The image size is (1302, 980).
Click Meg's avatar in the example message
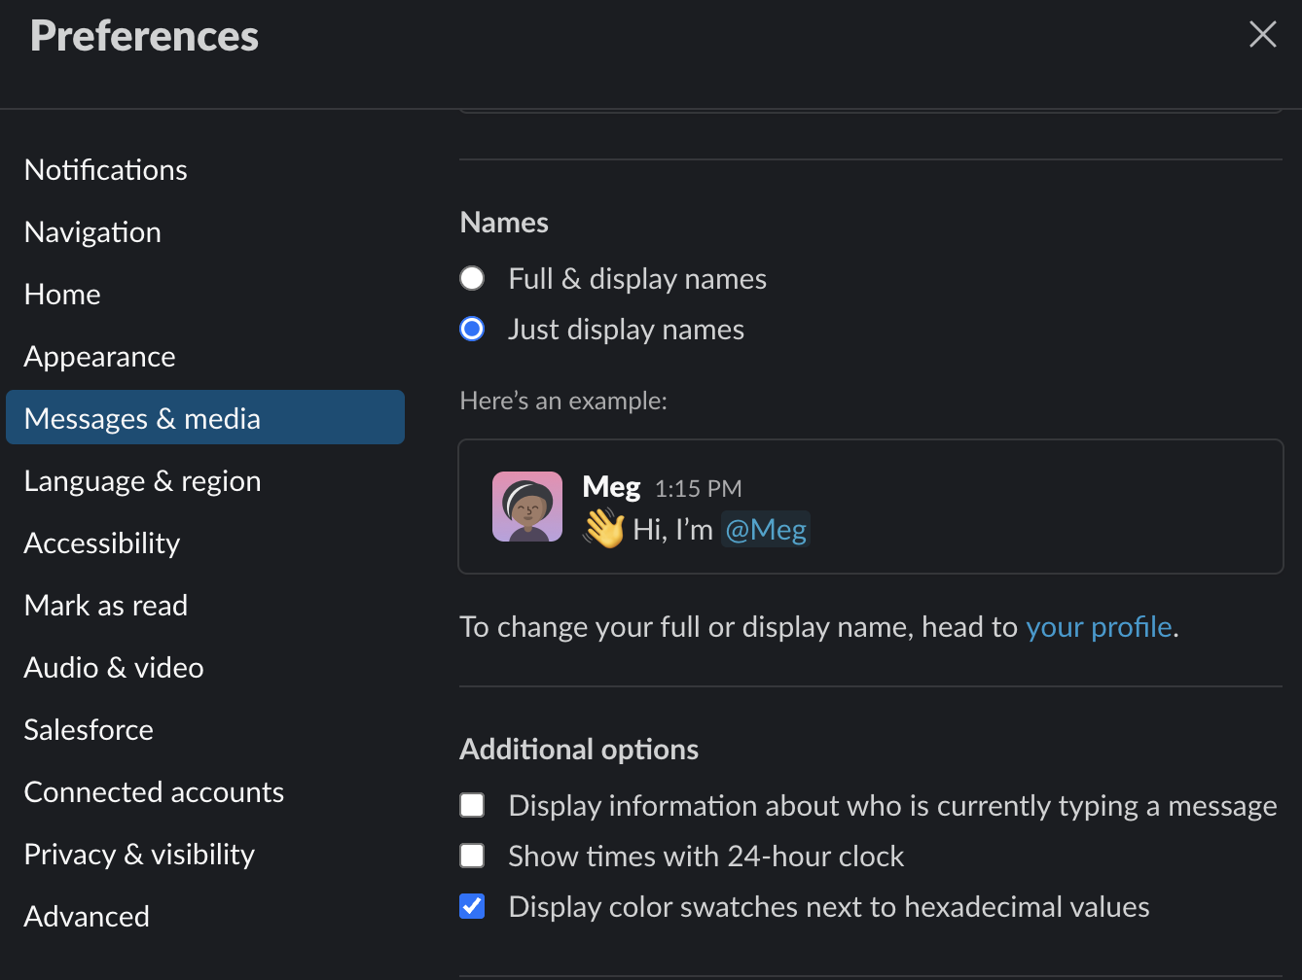527,507
